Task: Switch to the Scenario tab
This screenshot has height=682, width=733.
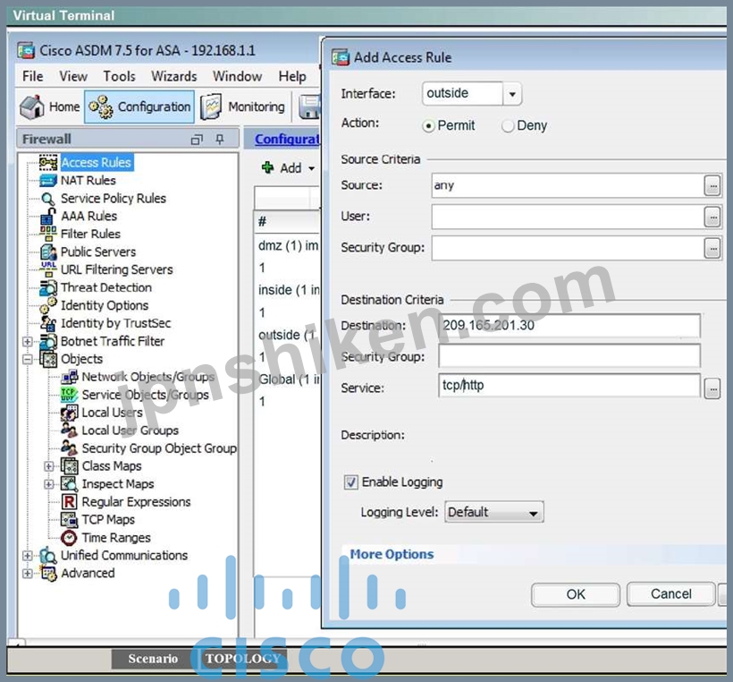Action: (x=153, y=659)
